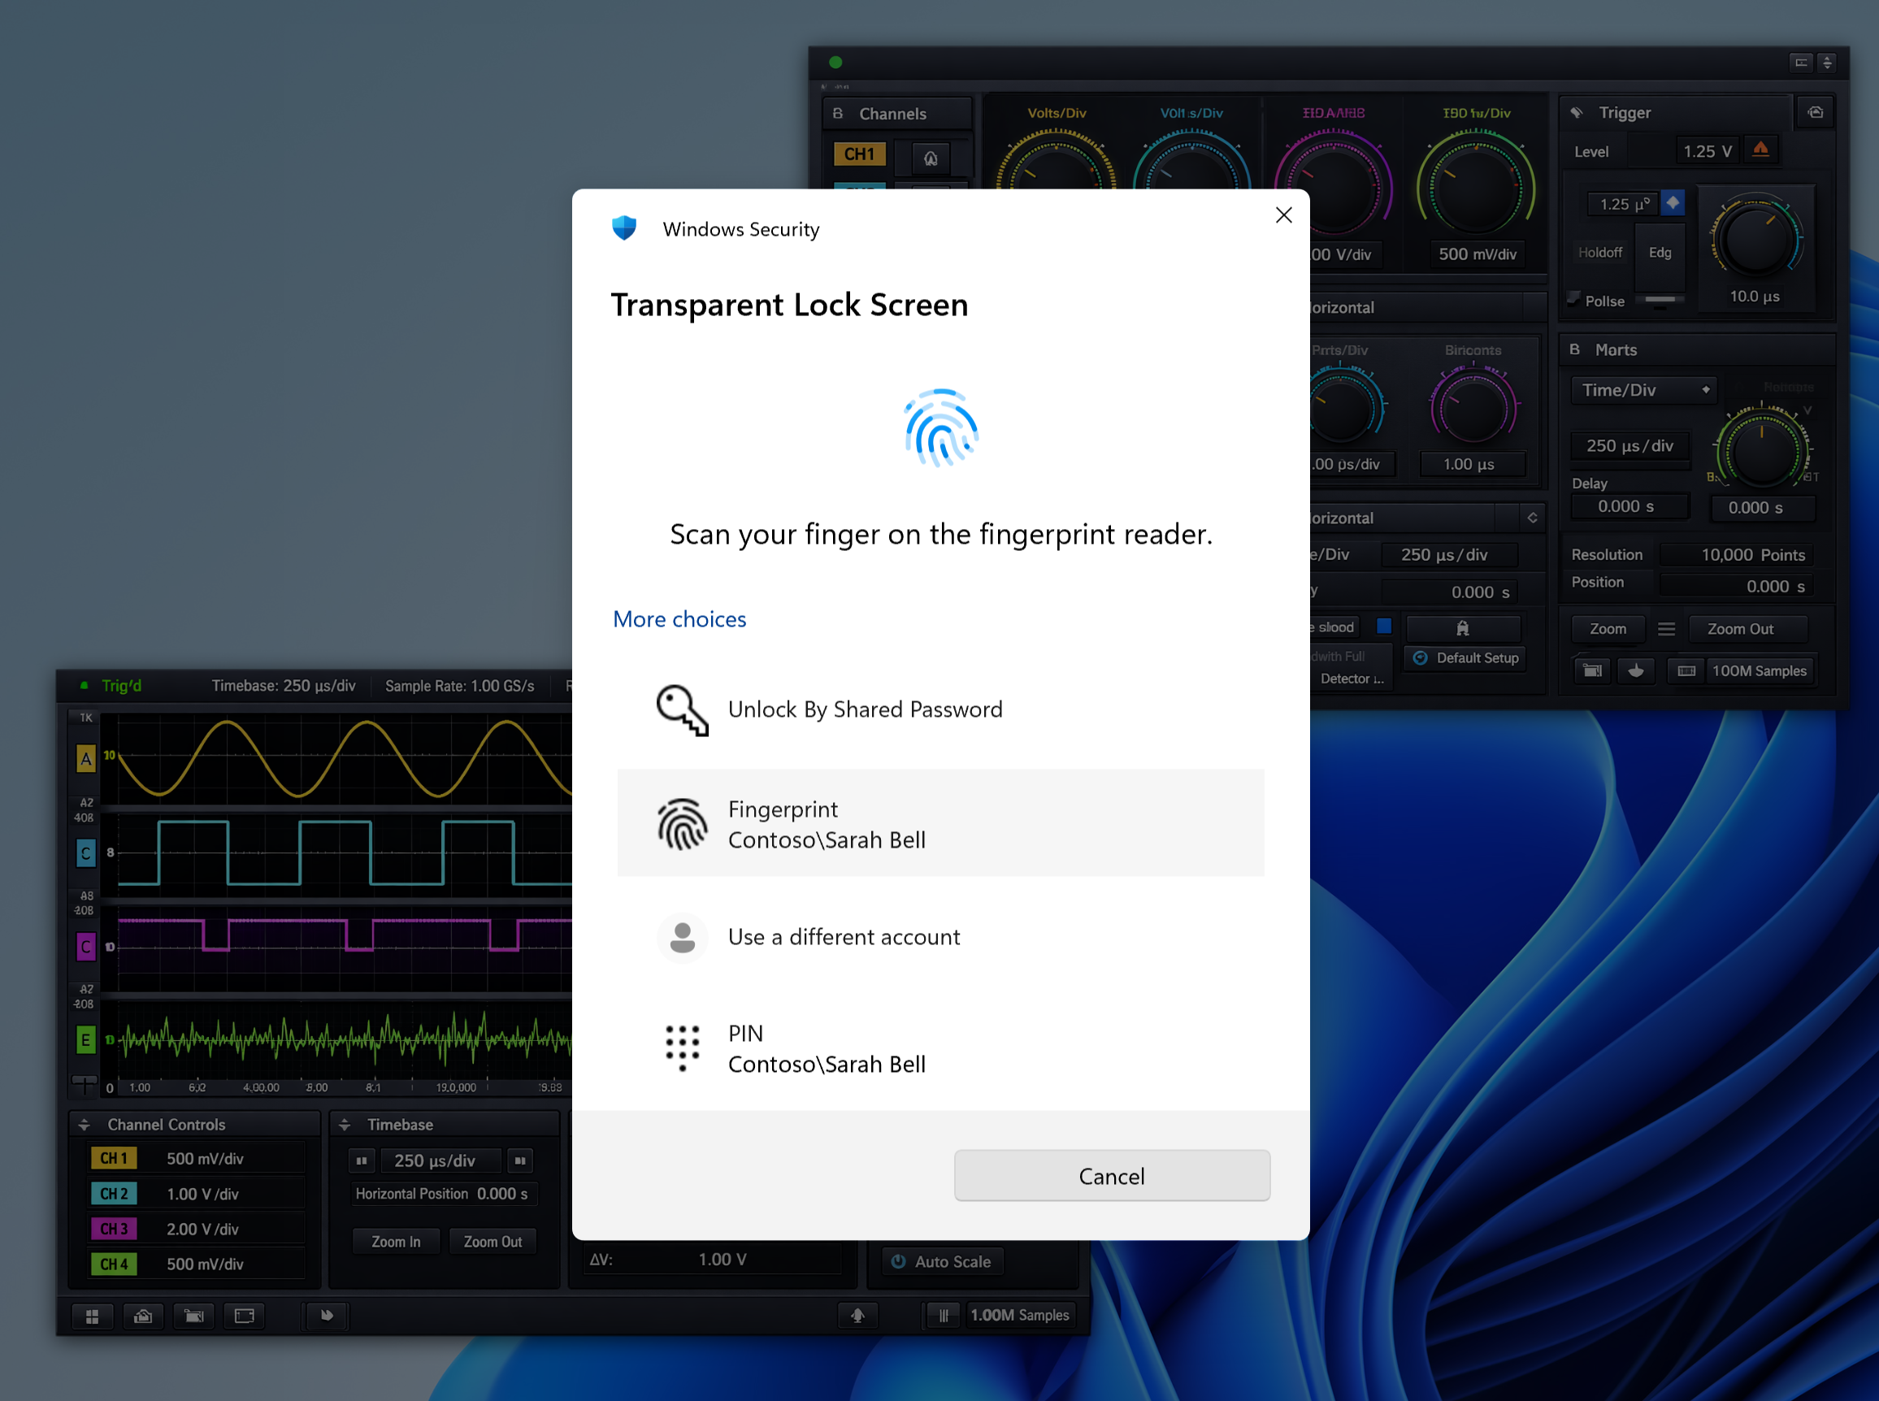Collapse the Timebase panel arrow
1879x1401 pixels.
point(345,1125)
